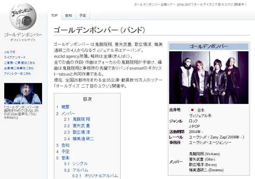Click member 鬼龍院翔 (Vo-karu) in infobox

coord(204,154)
